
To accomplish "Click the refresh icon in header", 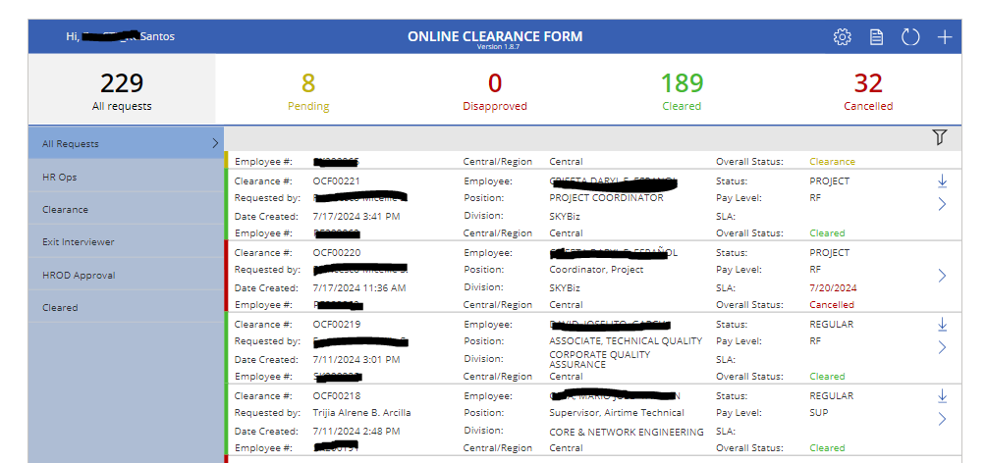I will [x=910, y=37].
